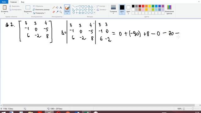Click the Кисти brush icon
201x113 pixels.
tap(67, 8)
